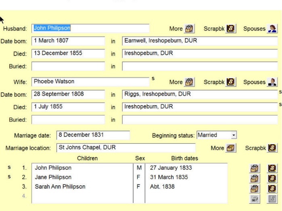Open marriage More icon
The height and width of the screenshot is (211, 282).
click(x=231, y=148)
